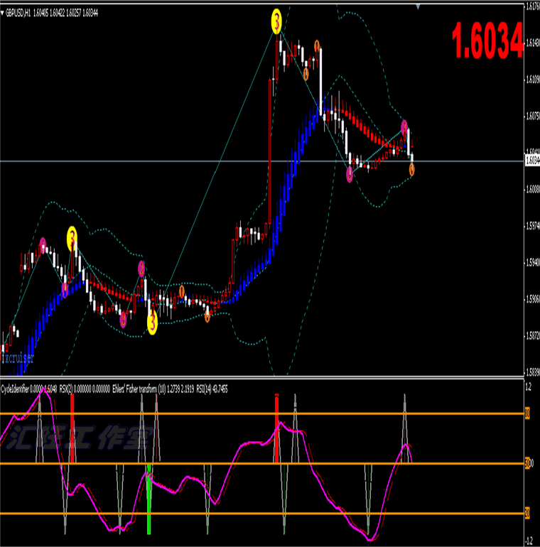
Task: Click the fxcruiser label on the chart
Action: coord(18,358)
